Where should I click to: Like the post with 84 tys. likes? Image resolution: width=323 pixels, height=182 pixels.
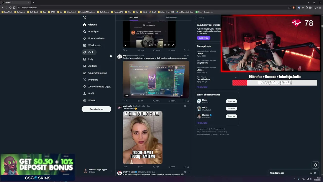(x=157, y=50)
